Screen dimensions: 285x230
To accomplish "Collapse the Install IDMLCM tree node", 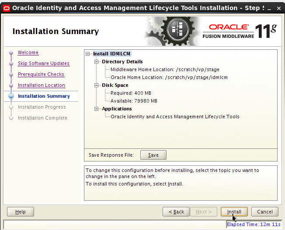I will tap(88, 54).
